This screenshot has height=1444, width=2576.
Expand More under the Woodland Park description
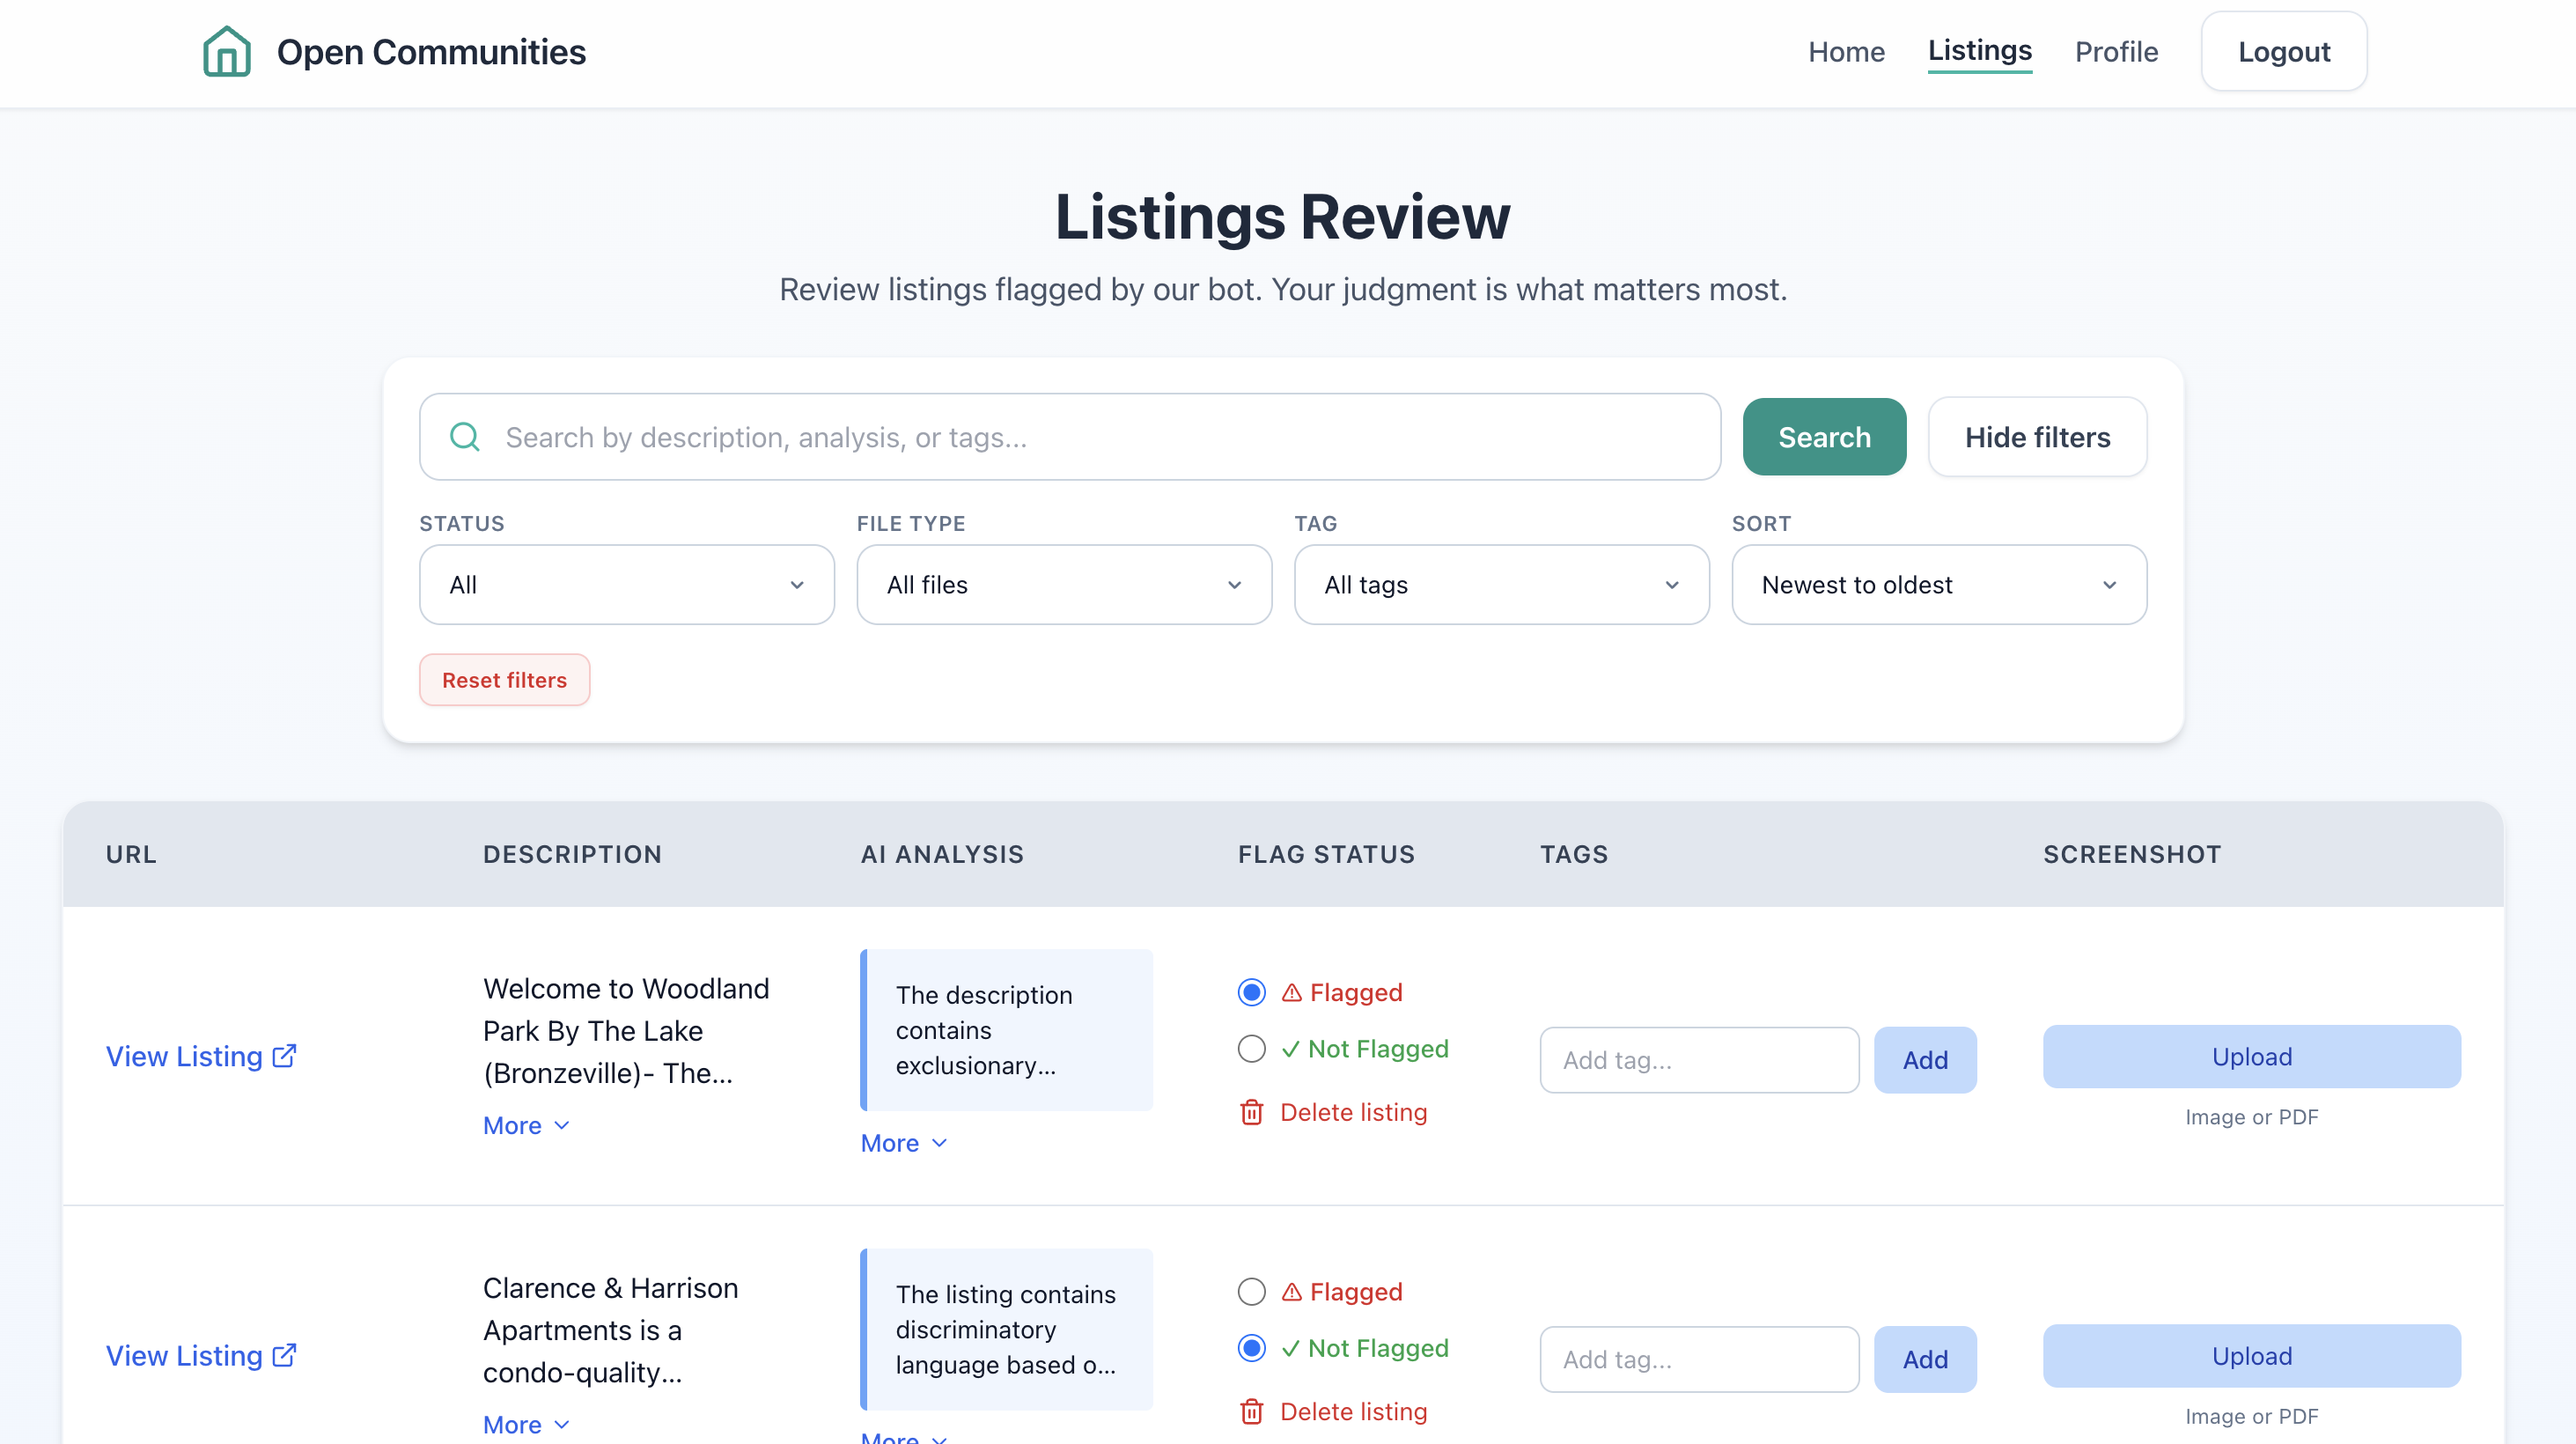point(525,1125)
